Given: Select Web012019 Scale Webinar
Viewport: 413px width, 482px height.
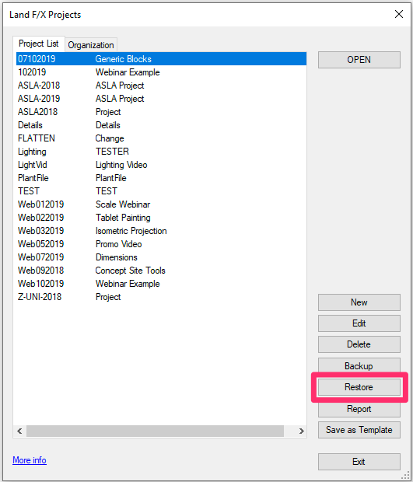Looking at the screenshot, I should pyautogui.click(x=161, y=204).
